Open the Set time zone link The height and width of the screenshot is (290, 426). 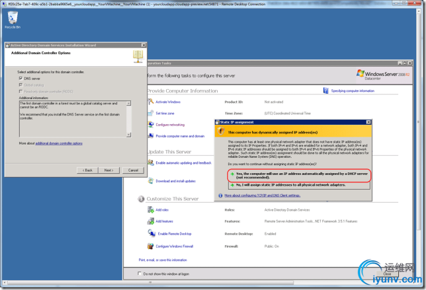[165, 114]
